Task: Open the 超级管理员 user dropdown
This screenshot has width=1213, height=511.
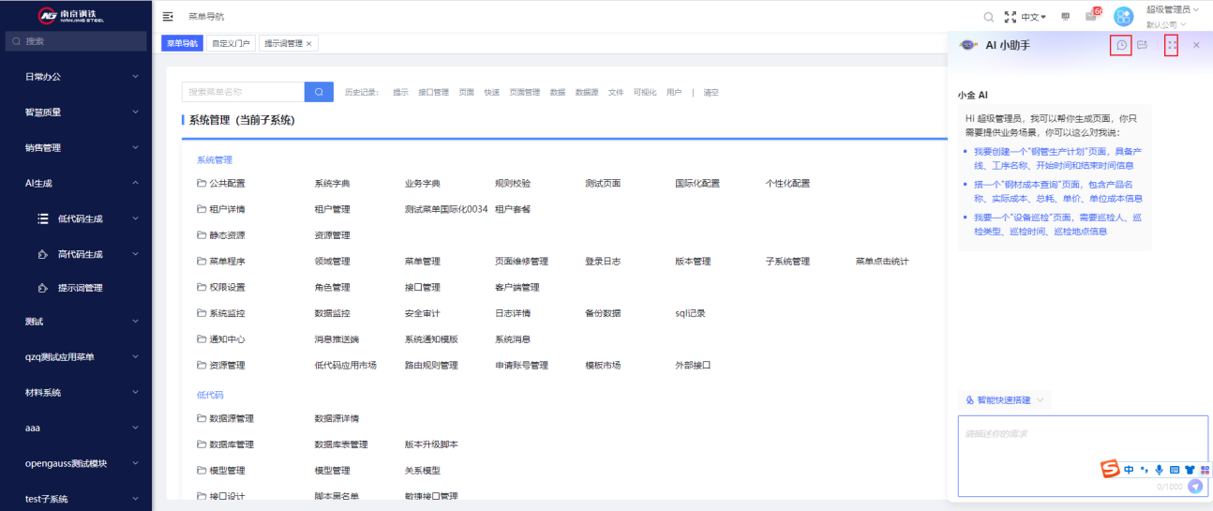Action: [1173, 9]
